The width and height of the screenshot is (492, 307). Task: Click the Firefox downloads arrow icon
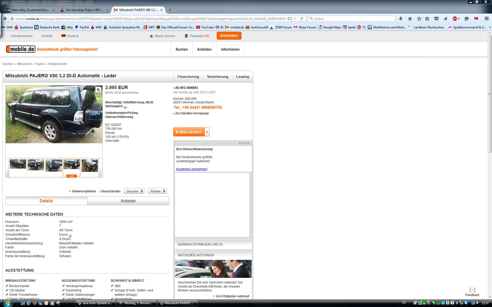pos(401,19)
